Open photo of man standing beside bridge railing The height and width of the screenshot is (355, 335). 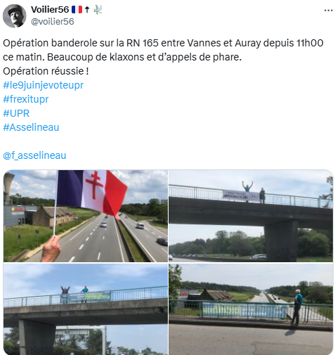pyautogui.click(x=251, y=309)
